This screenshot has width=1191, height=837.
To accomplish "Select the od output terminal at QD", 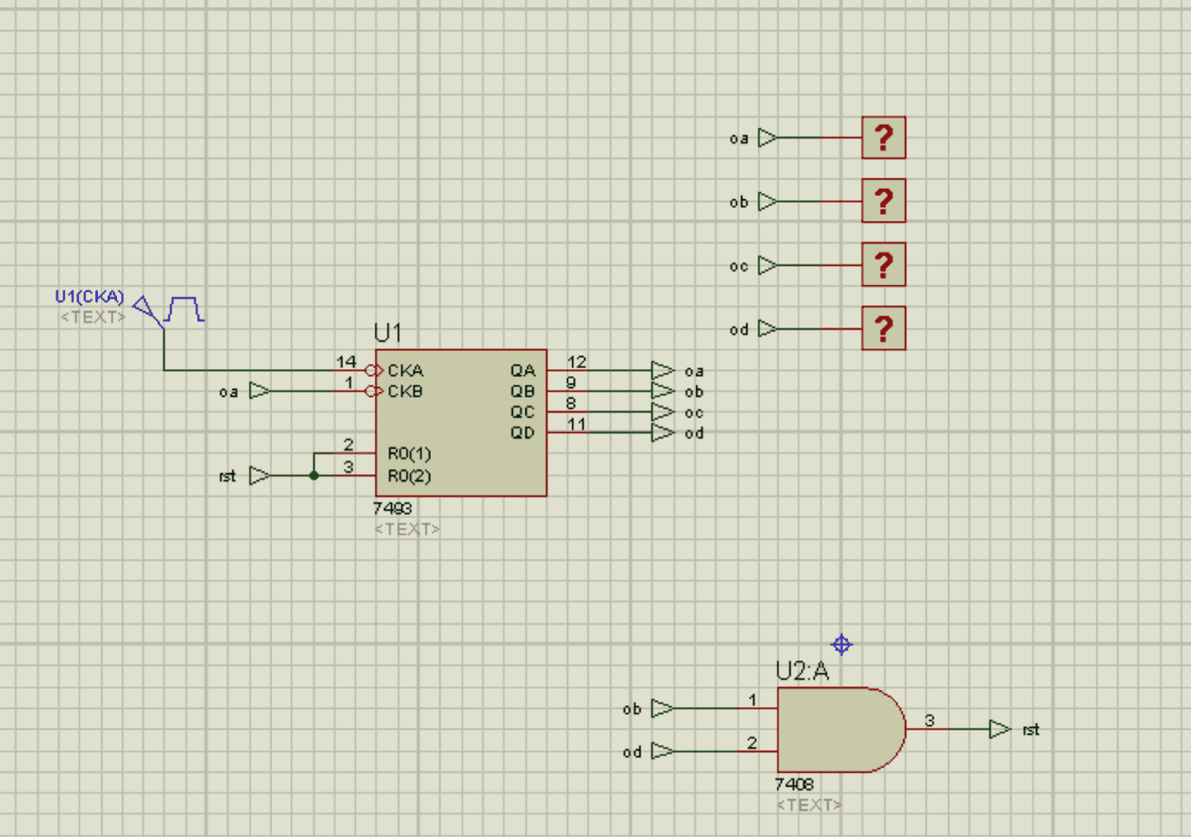I will 663,432.
